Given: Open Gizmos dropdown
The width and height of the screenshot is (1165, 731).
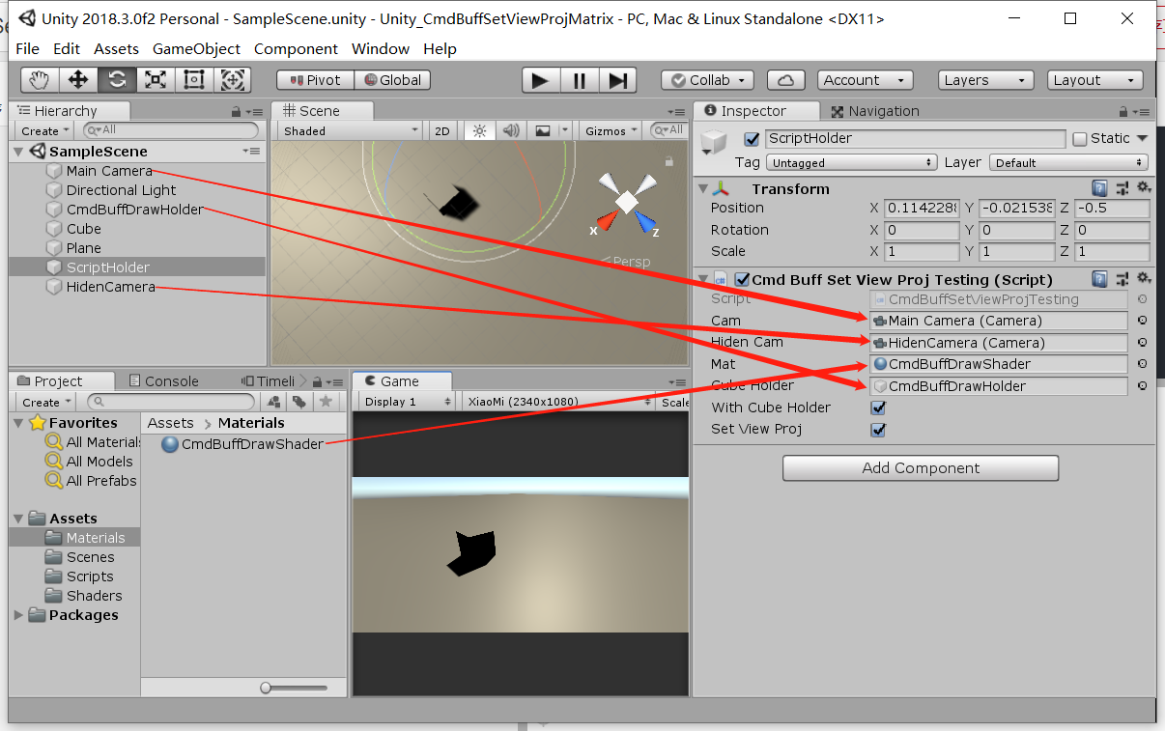Looking at the screenshot, I should point(611,130).
